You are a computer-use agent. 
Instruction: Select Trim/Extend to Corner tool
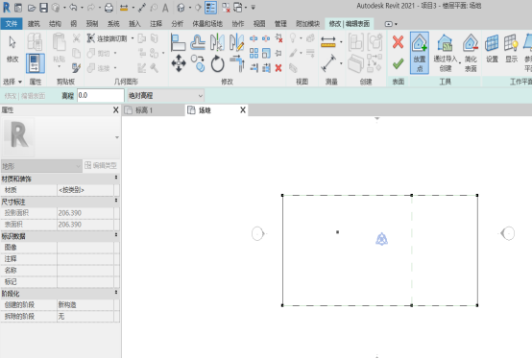point(237,63)
